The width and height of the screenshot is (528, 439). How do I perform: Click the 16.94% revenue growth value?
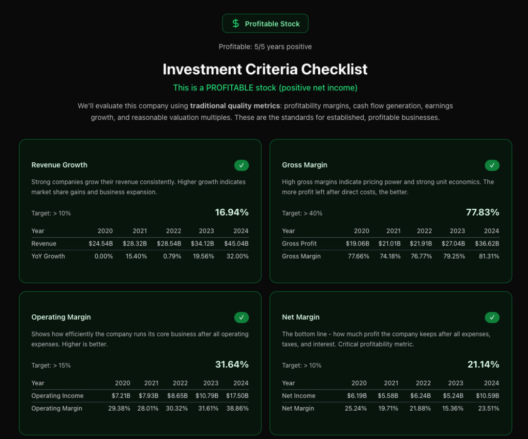pyautogui.click(x=232, y=212)
